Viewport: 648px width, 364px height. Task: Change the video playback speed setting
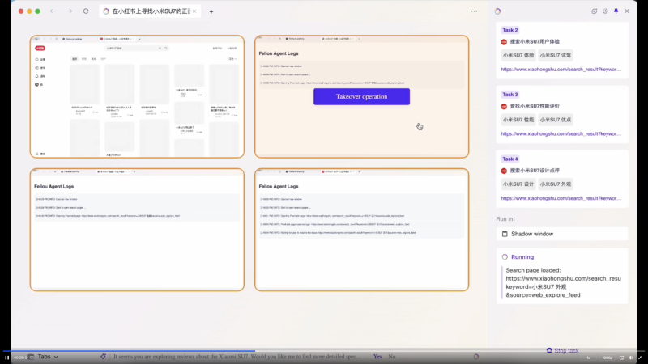click(x=588, y=358)
